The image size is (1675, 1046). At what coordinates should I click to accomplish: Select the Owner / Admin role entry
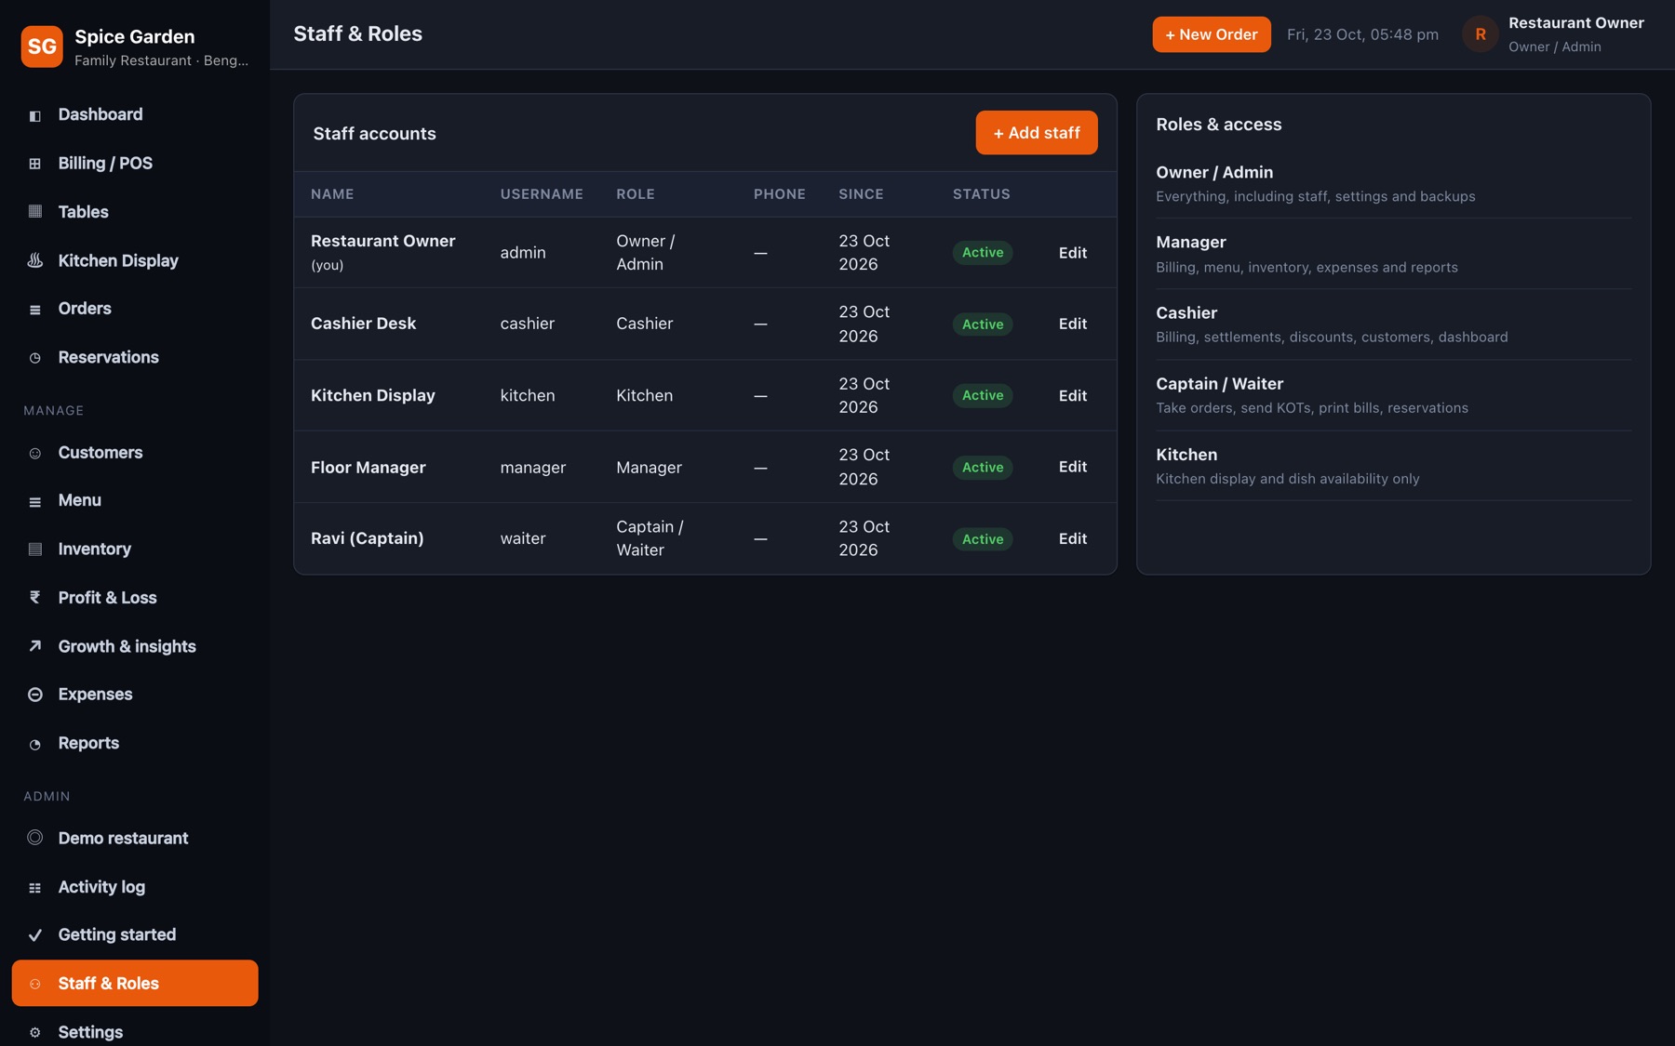coord(1393,183)
